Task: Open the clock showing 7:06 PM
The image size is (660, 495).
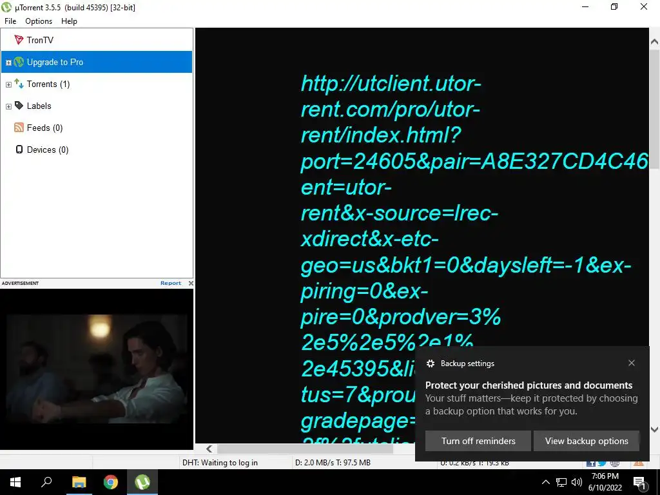Action: 605,482
